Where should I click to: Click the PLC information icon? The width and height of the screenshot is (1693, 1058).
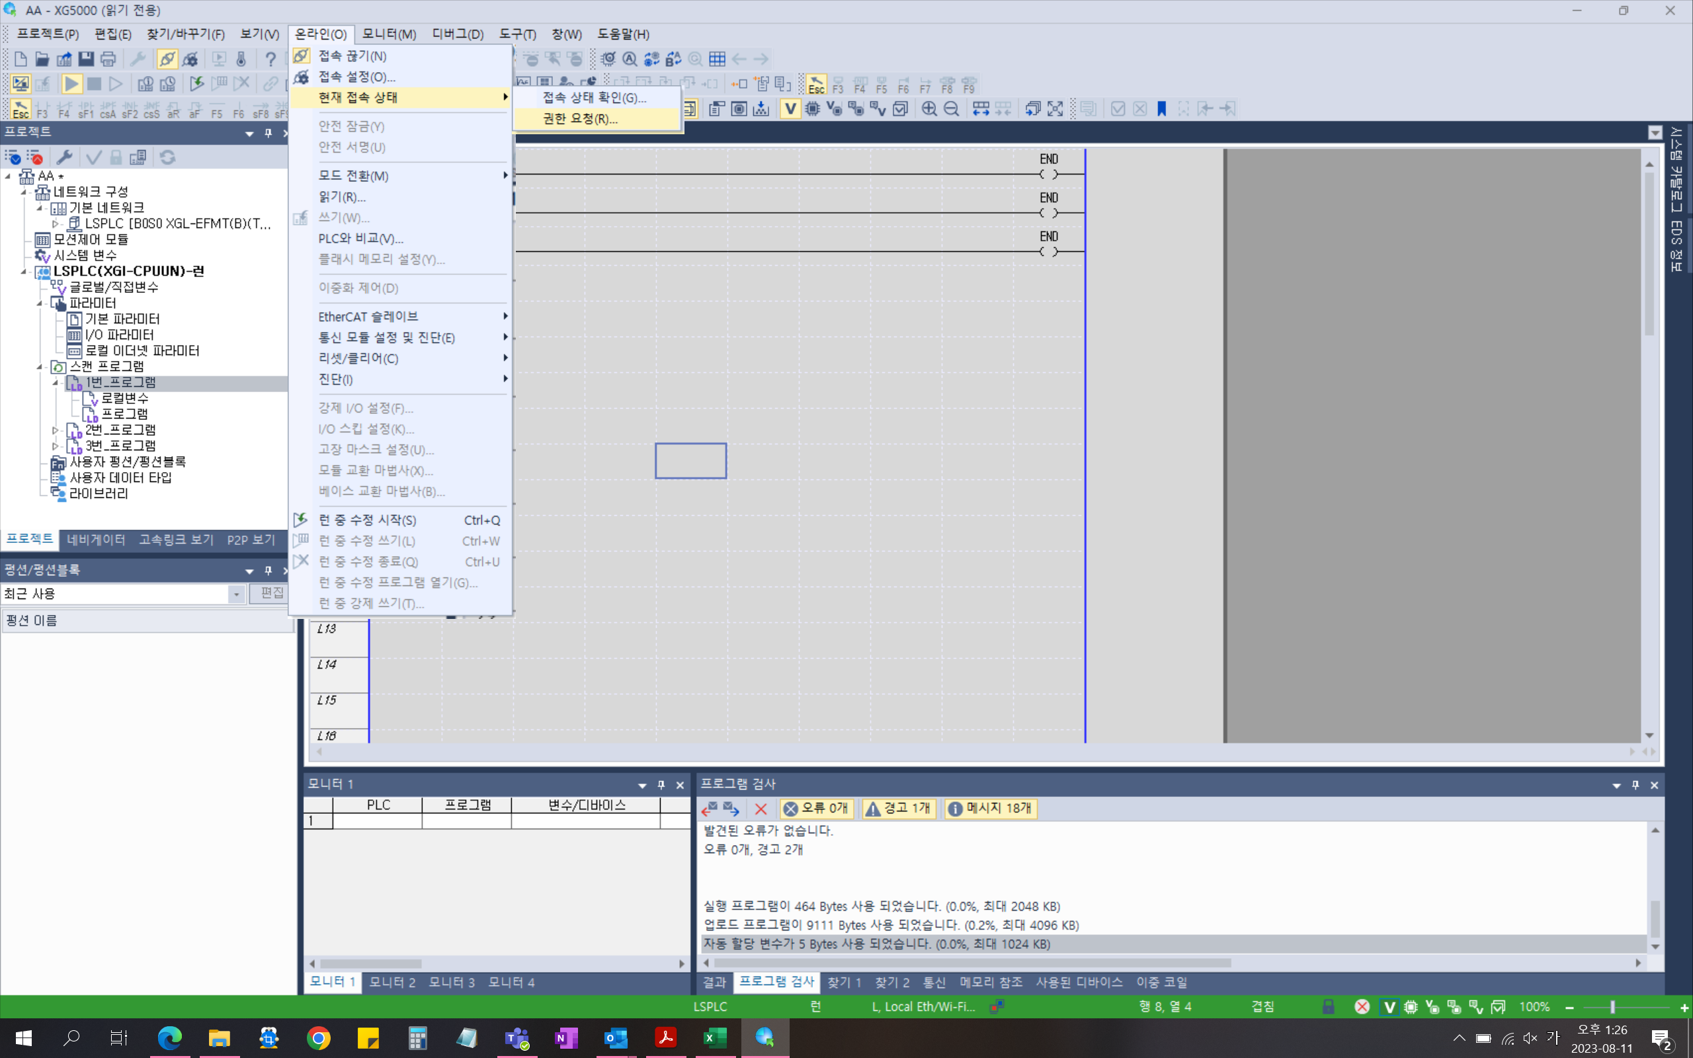145,84
